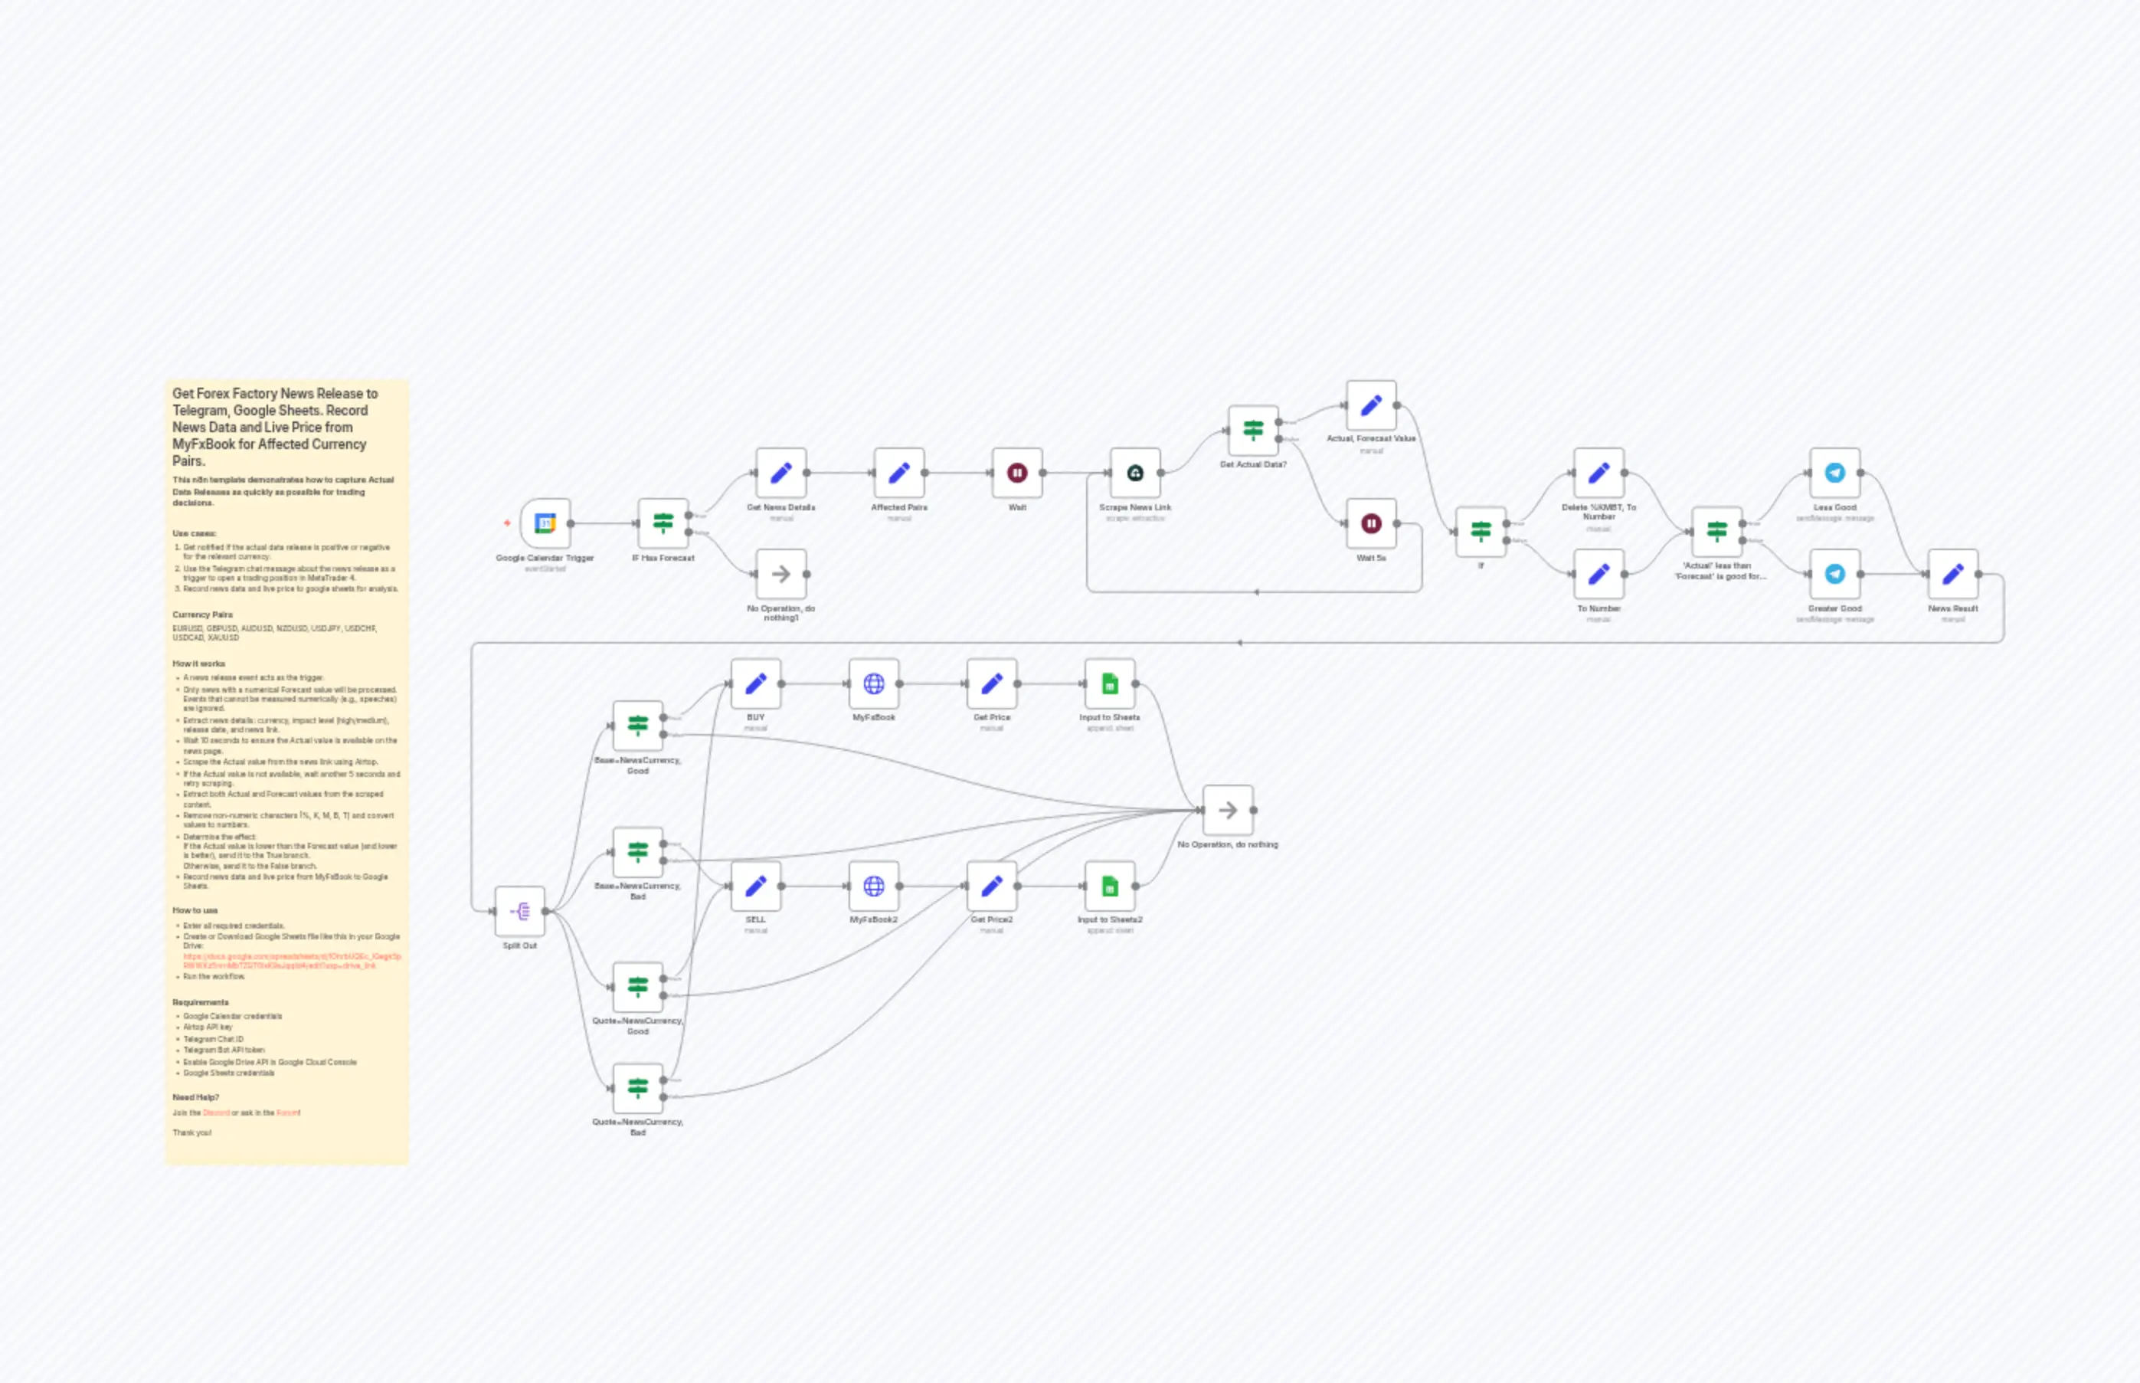Select the News Result node

coord(1952,572)
